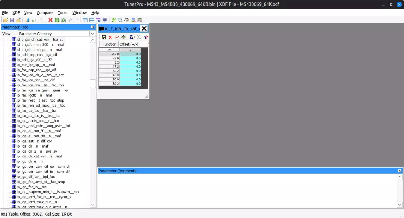Select ip_iga_ch__n__maf in parameter tree

pyautogui.click(x=32, y=146)
